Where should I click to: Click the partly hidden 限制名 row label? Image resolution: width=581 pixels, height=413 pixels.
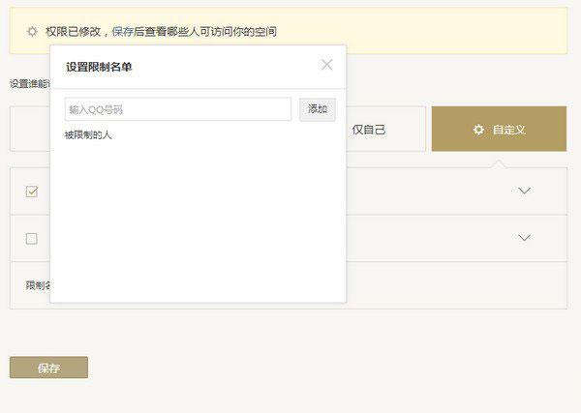38,285
